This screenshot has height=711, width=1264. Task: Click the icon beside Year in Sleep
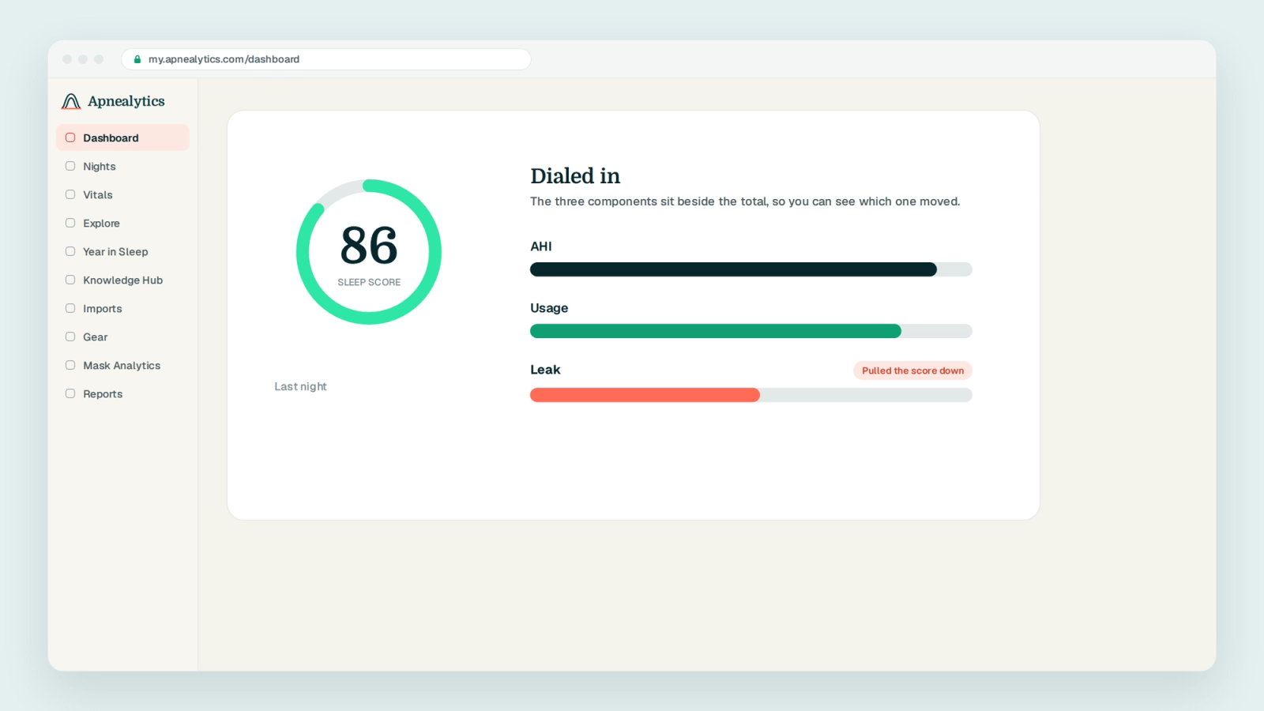(70, 251)
